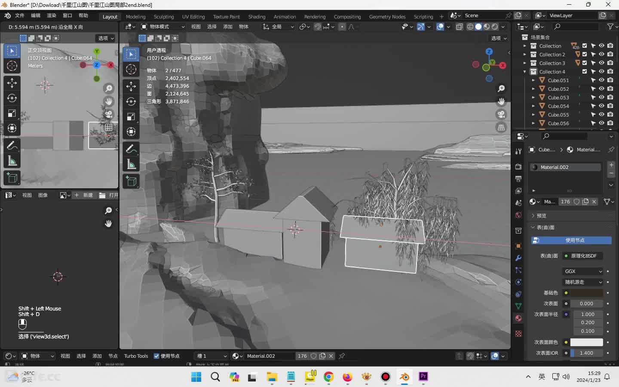The image size is (619, 387).
Task: Open the 文件 menu
Action: 20,15
